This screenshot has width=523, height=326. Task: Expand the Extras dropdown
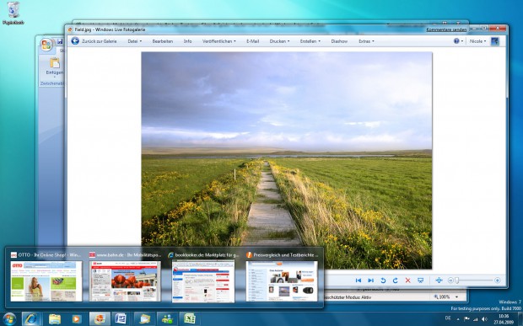pyautogui.click(x=366, y=41)
